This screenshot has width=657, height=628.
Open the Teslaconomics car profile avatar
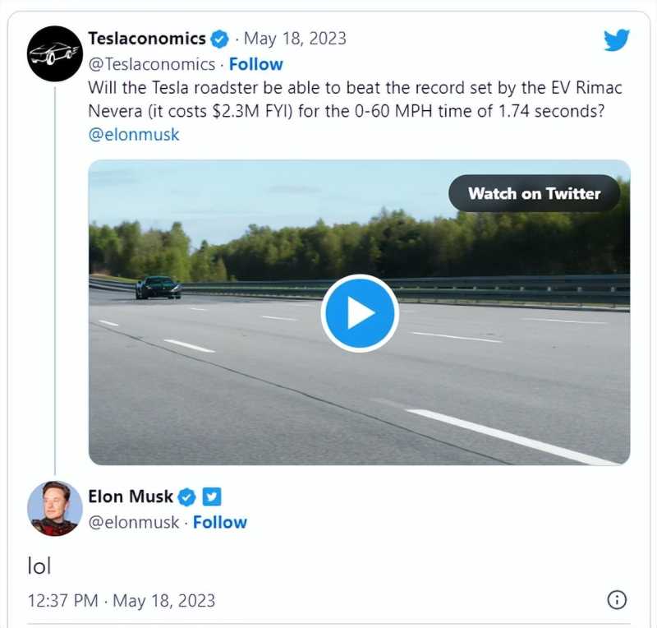pyautogui.click(x=55, y=53)
